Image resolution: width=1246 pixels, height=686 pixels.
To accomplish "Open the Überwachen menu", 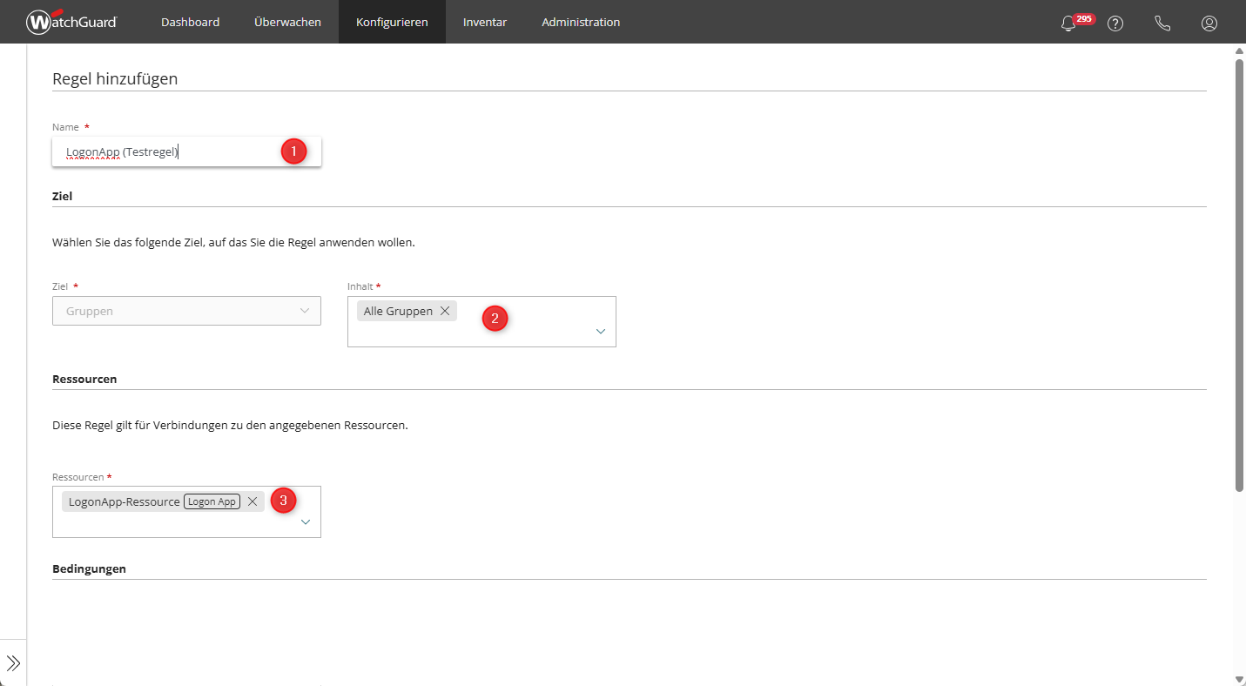I will [287, 22].
